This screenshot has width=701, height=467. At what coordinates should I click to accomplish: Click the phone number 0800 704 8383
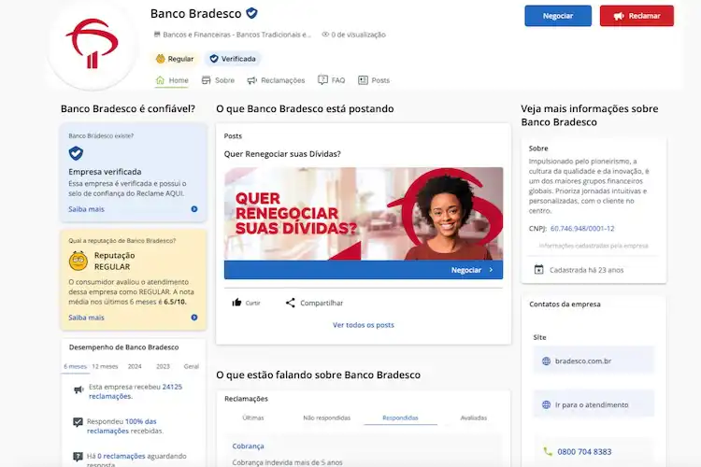pos(584,452)
